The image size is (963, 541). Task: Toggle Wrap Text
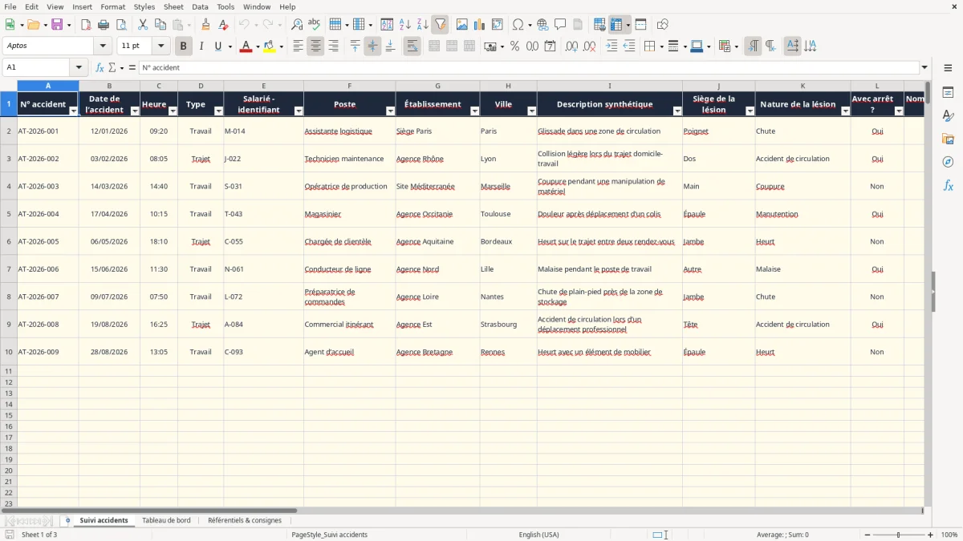point(412,46)
